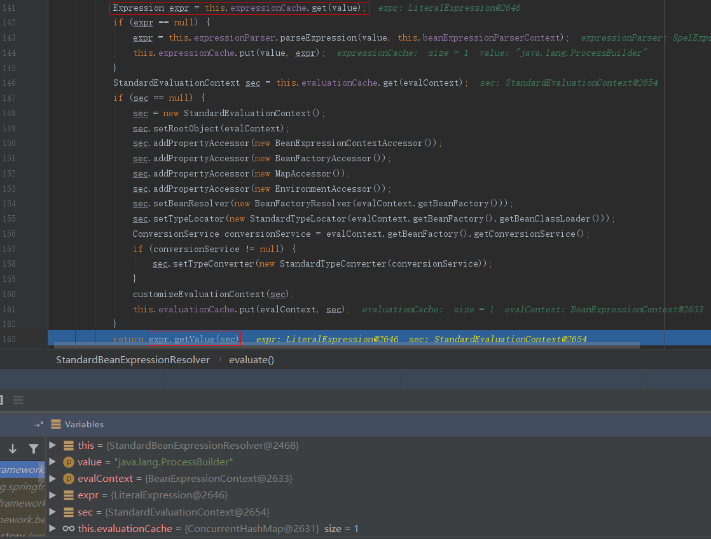
Task: Expand the expr LiteralExpression node
Action: (53, 495)
